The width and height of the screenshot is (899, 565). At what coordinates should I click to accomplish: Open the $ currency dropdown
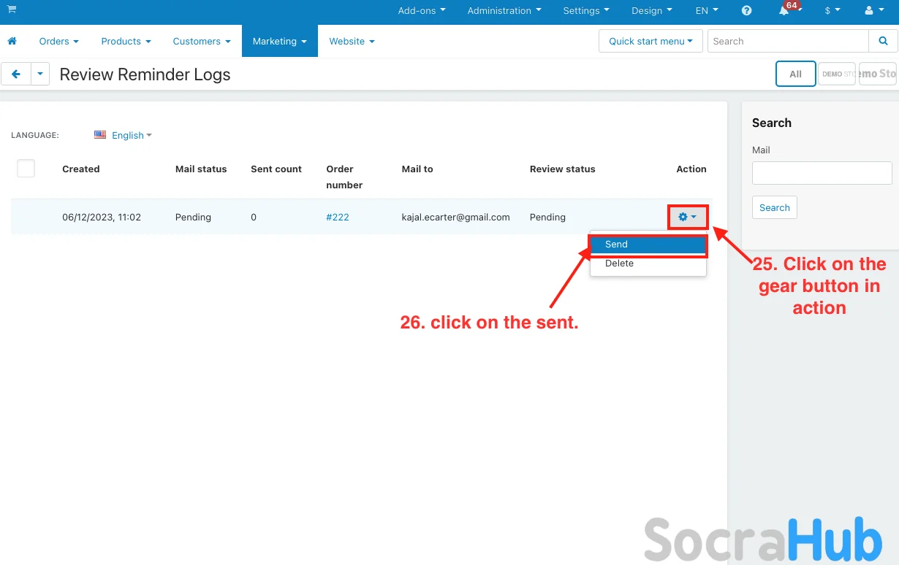click(832, 10)
